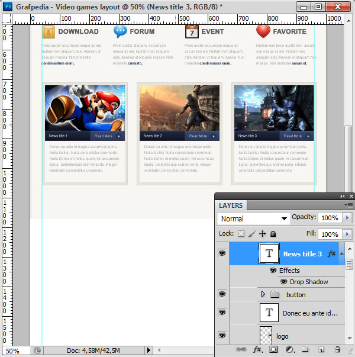Click the layers panel scrollbar up arrow
The width and height of the screenshot is (355, 357).
point(350,249)
